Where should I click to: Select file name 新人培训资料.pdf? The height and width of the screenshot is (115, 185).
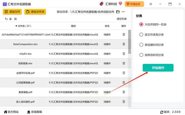click(x=25, y=102)
